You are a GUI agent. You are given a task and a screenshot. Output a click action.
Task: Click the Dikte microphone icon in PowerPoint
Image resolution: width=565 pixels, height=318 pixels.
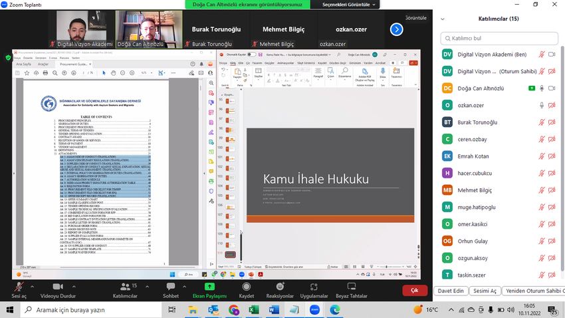[x=383, y=71]
